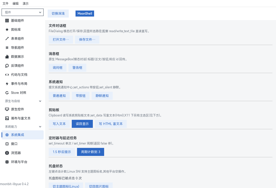This screenshot has height=188, width=276.
Task: Click the lightning bolt icon for 事件与布局
Action: point(7,84)
